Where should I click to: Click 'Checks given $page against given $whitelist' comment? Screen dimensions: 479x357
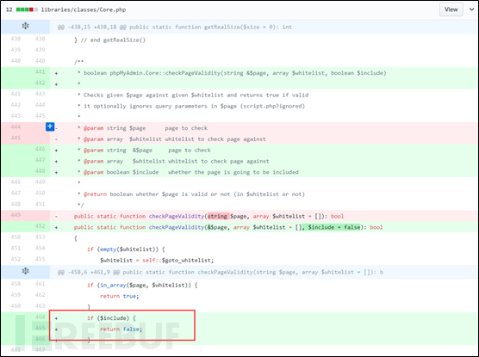[193, 95]
